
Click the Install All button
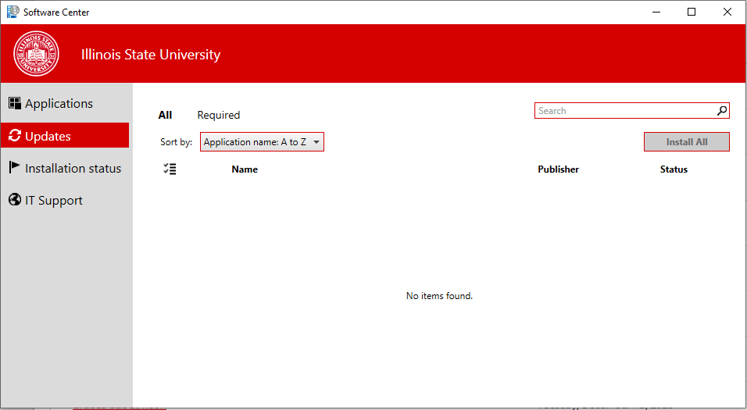687,142
